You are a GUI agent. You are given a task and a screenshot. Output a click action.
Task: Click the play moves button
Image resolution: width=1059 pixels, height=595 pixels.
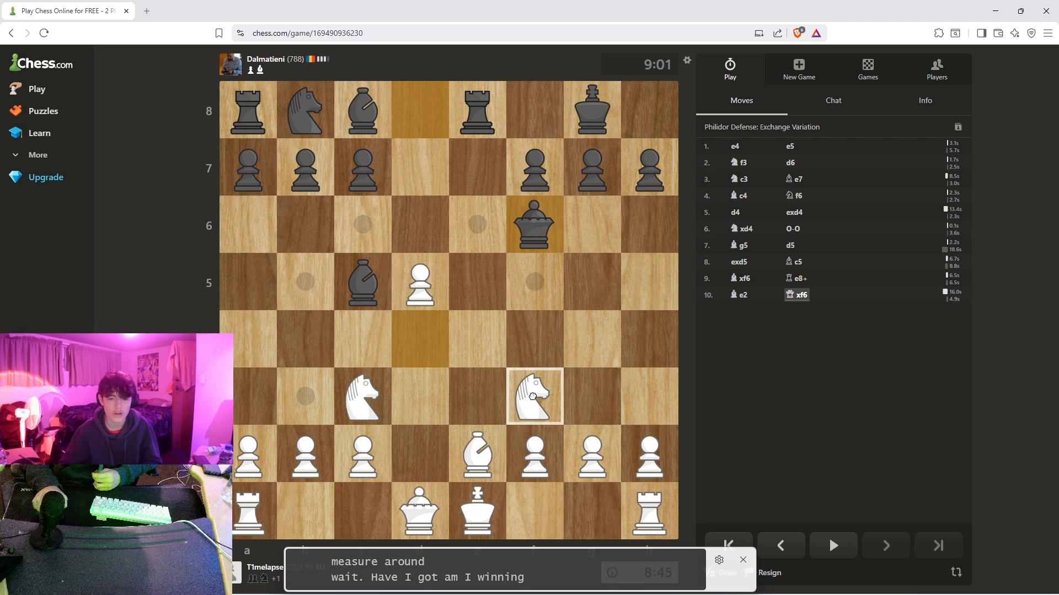[833, 545]
